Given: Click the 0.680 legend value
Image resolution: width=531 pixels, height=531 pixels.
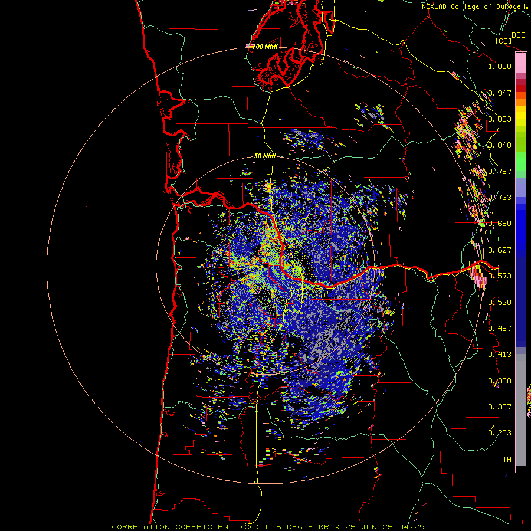Looking at the screenshot, I should click(500, 224).
